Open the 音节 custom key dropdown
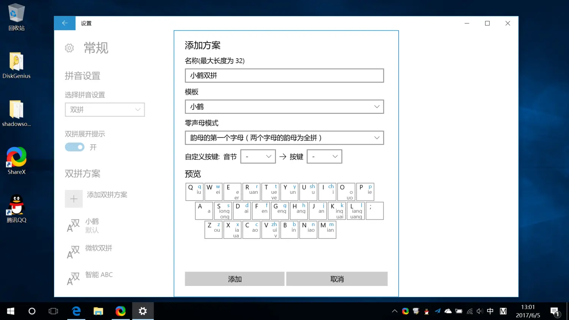The image size is (569, 320). (258, 157)
